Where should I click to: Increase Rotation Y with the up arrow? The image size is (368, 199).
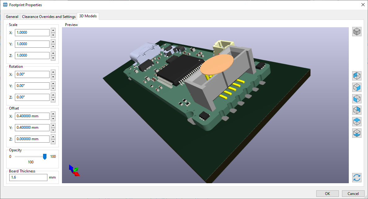click(x=53, y=84)
